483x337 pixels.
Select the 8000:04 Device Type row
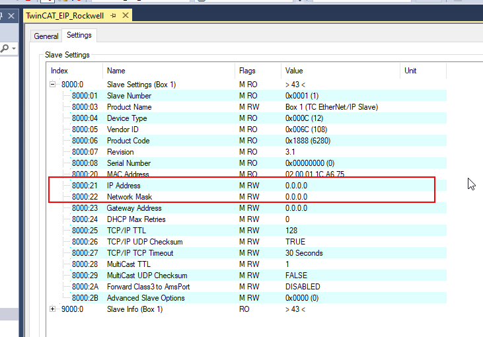pyautogui.click(x=246, y=118)
